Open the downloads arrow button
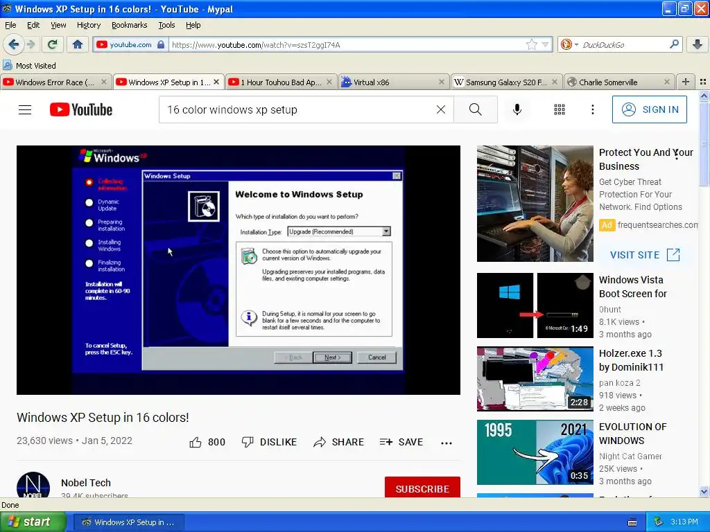The width and height of the screenshot is (710, 532). [698, 44]
